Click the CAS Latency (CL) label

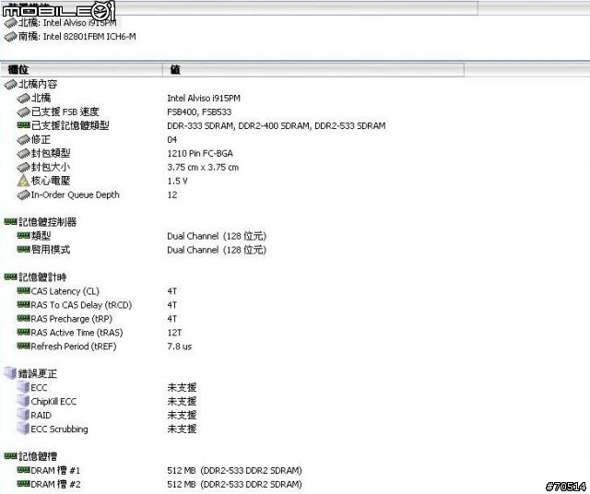point(65,291)
